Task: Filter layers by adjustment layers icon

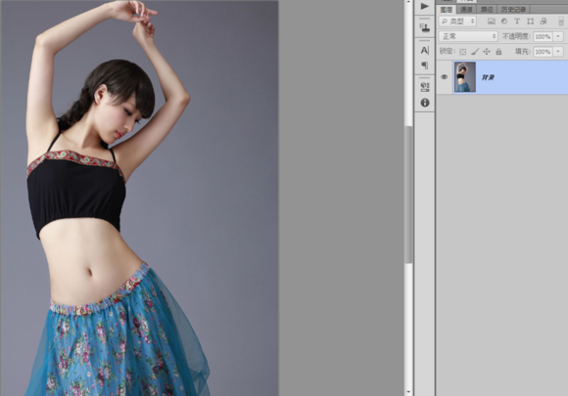Action: (x=504, y=22)
